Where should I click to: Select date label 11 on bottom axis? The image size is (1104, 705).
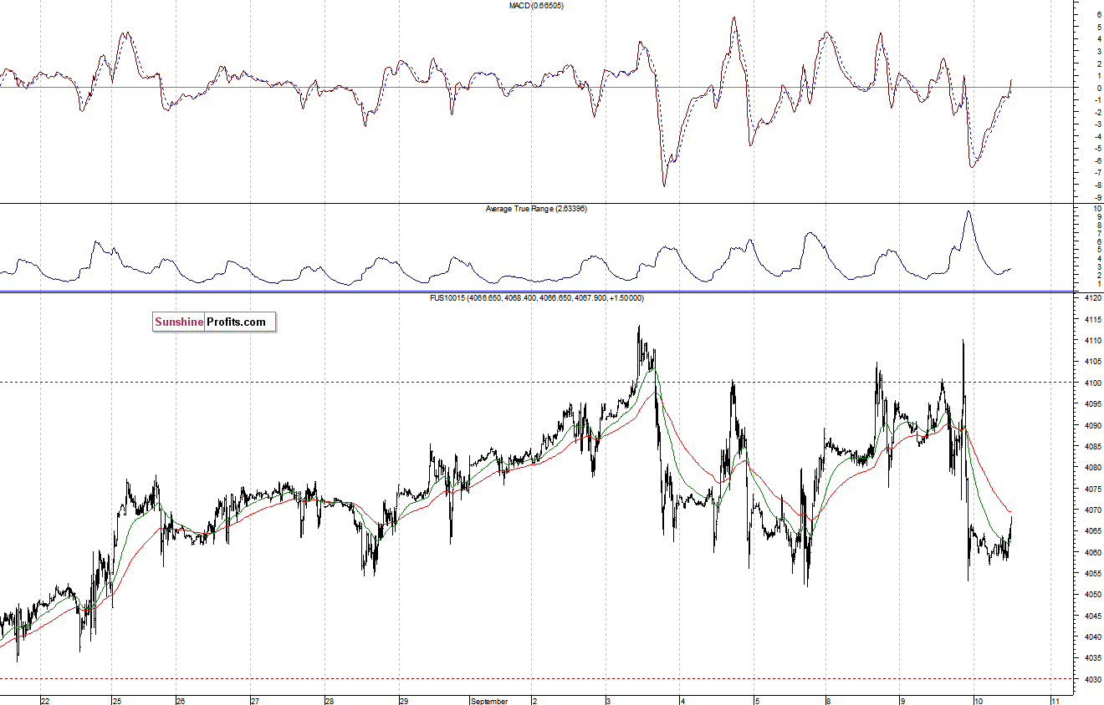(1055, 701)
